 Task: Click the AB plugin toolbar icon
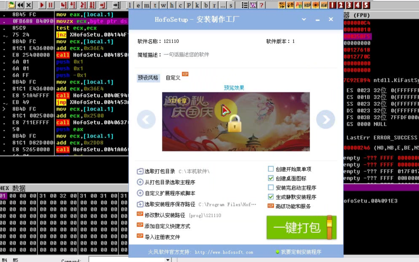[299, 5]
